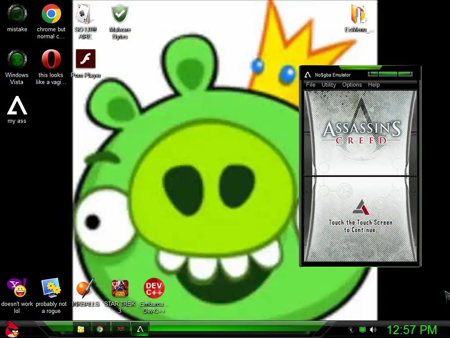
Task: Open the "mistake" desktop icon
Action: click(17, 18)
